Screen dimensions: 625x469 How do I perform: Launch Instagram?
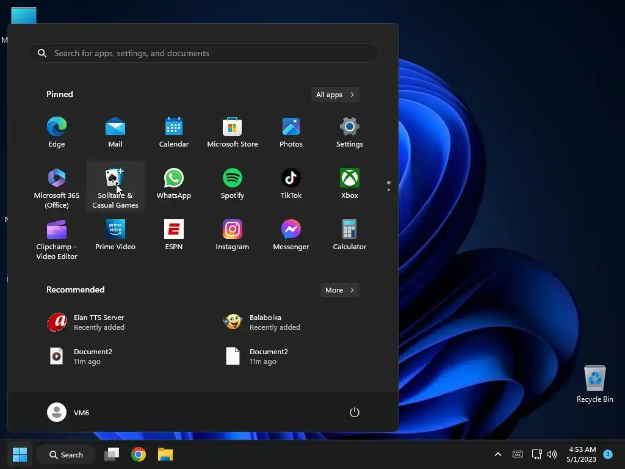point(233,236)
